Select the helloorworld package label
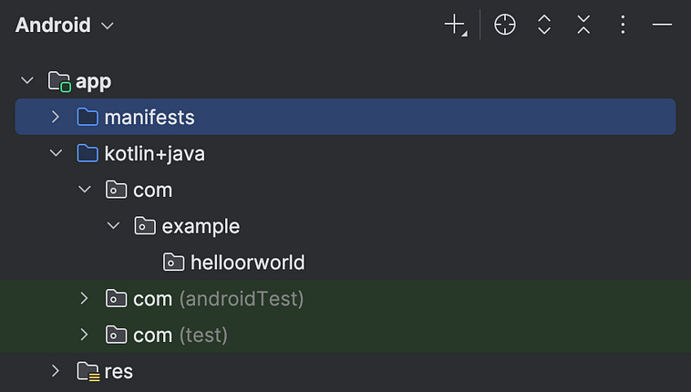691x392 pixels. (x=248, y=263)
